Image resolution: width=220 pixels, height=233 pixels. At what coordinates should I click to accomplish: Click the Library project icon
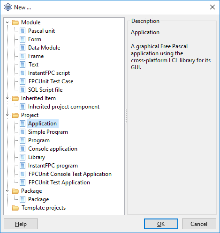[x=23, y=157]
